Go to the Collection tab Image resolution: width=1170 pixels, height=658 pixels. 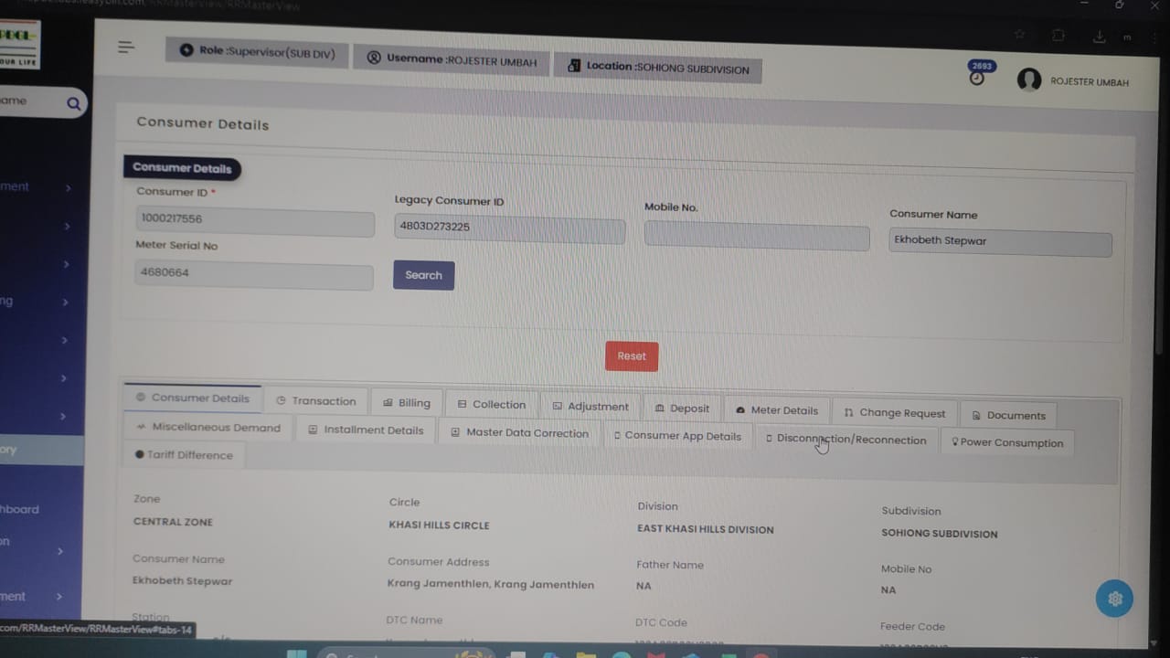[492, 405]
